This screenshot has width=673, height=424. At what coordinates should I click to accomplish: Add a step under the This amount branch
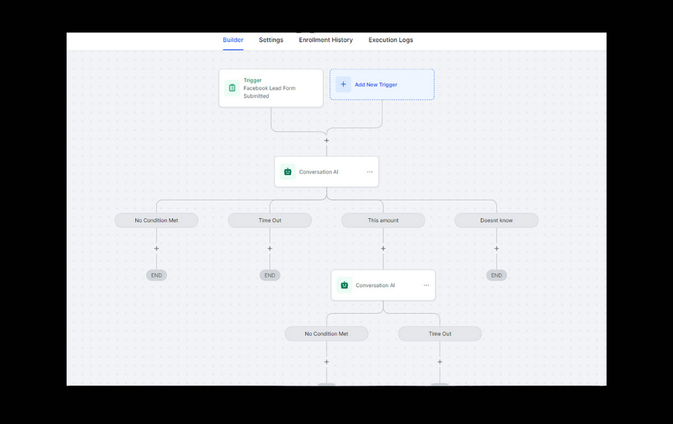(383, 248)
